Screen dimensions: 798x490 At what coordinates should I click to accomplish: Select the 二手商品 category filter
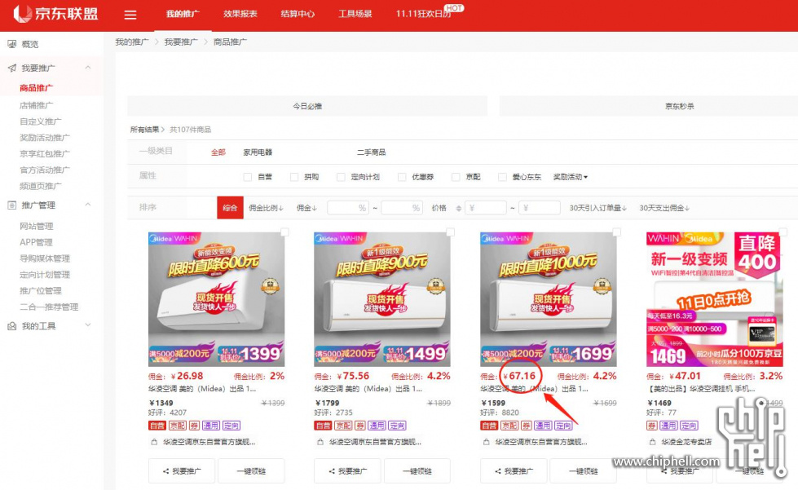(371, 152)
